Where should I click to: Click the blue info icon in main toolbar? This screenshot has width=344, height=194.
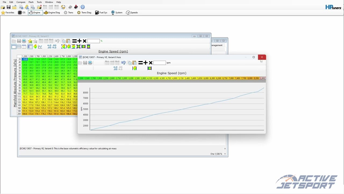[x=83, y=7]
